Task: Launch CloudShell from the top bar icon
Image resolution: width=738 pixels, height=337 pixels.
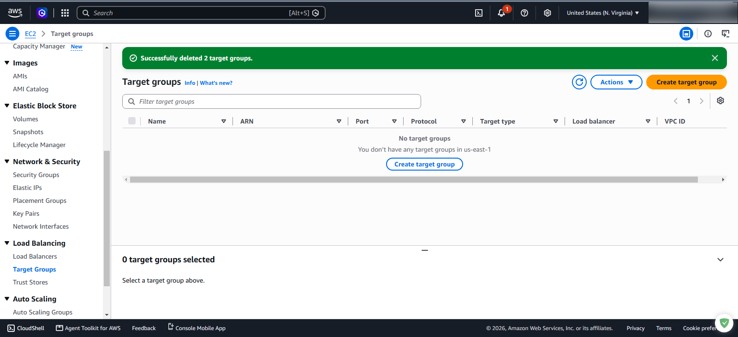Action: click(x=479, y=13)
